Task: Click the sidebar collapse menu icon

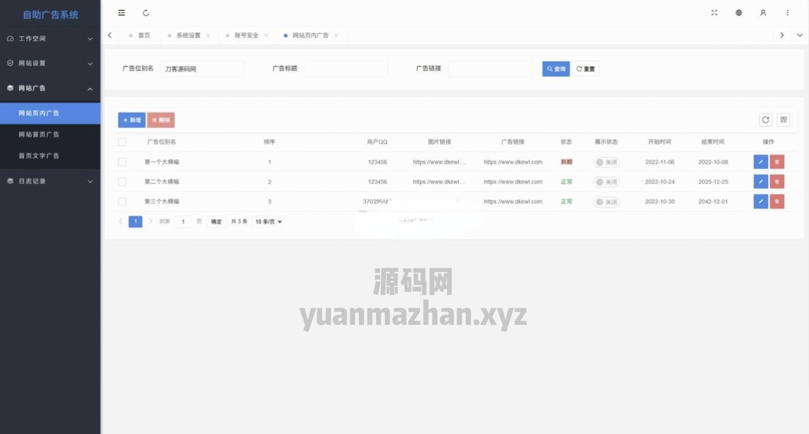Action: [121, 13]
